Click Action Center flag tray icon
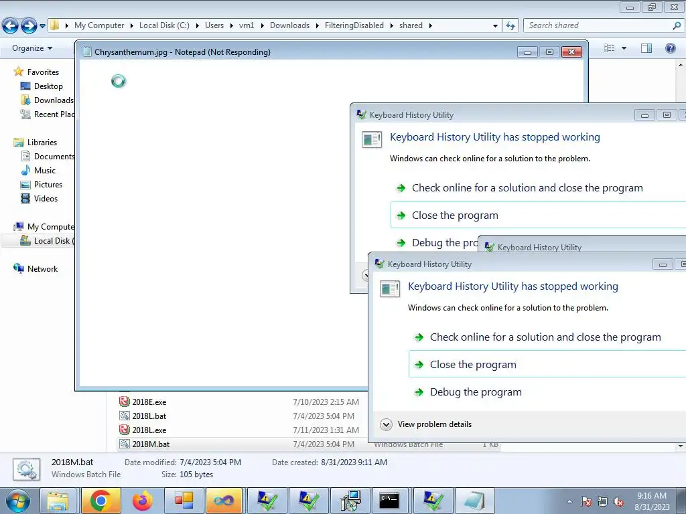Screen dimensions: 686x514 click(x=586, y=501)
